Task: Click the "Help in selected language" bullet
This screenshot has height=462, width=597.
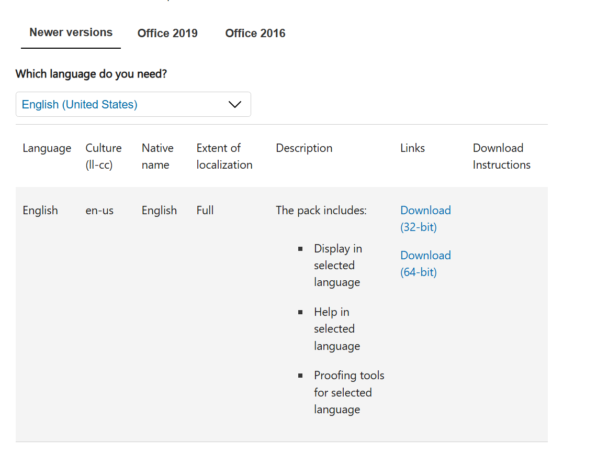Action: tap(336, 329)
